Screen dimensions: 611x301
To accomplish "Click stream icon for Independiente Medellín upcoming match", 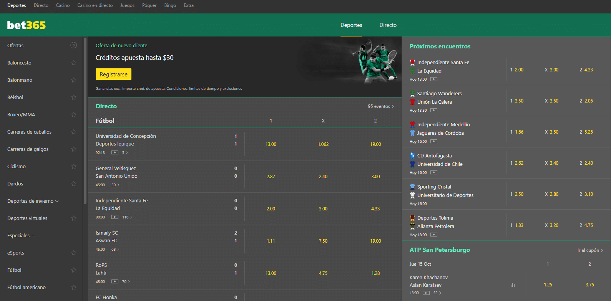I will pos(434,141).
